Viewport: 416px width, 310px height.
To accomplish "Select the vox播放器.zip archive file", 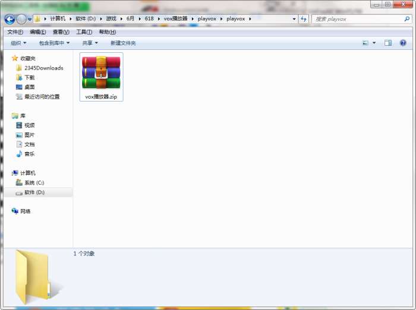I will [102, 77].
